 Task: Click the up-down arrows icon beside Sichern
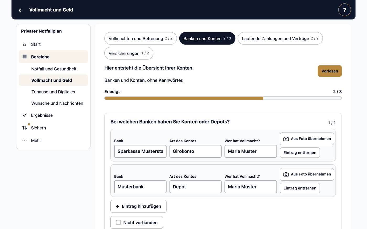pyautogui.click(x=25, y=128)
